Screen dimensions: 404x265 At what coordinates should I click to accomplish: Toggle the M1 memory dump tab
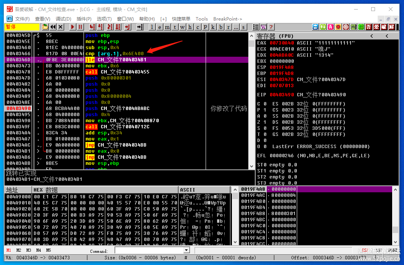pyautogui.click(x=9, y=251)
